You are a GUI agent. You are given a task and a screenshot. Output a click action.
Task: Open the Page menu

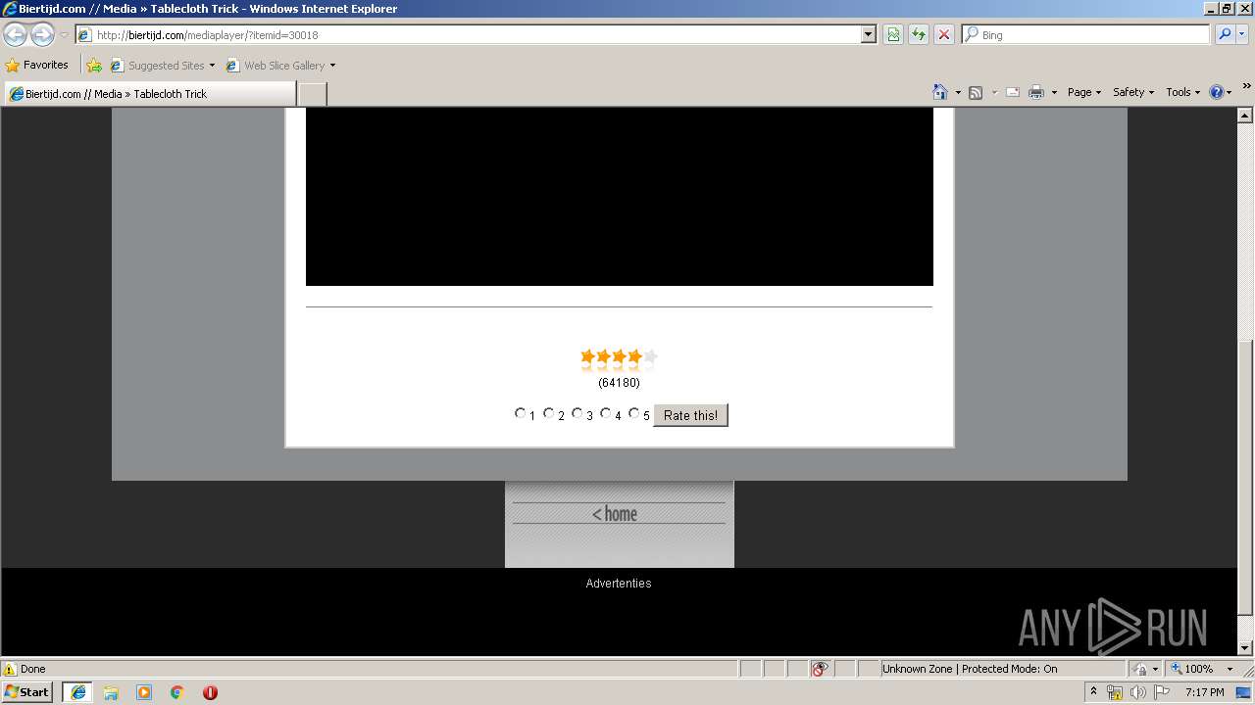click(x=1084, y=92)
